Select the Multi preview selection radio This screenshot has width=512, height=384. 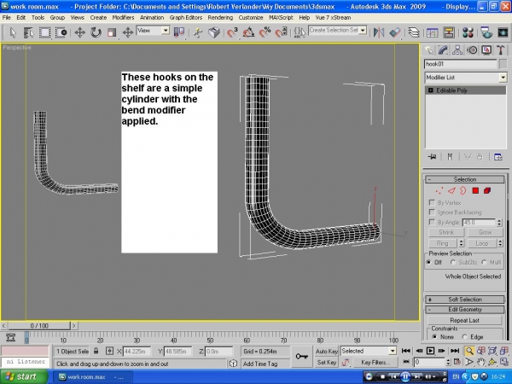click(484, 262)
